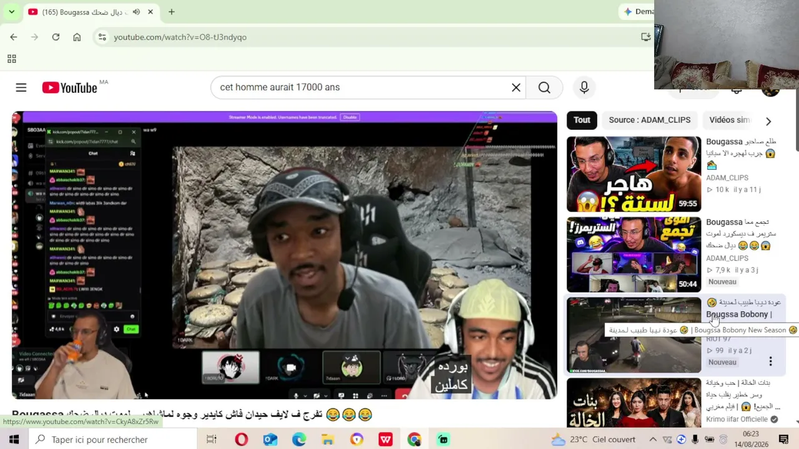Open the بنات الخالة movie thumbnail
This screenshot has width=799, height=449.
point(634,403)
